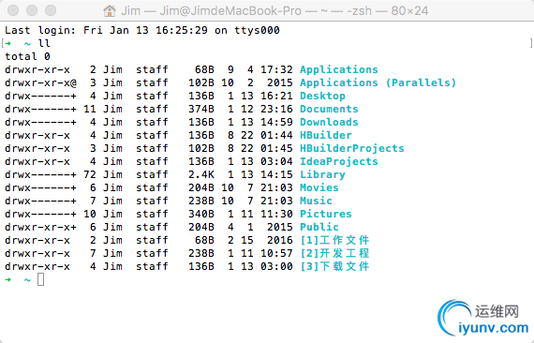Click the Pictures directory name
Image resolution: width=534 pixels, height=343 pixels.
pos(326,214)
